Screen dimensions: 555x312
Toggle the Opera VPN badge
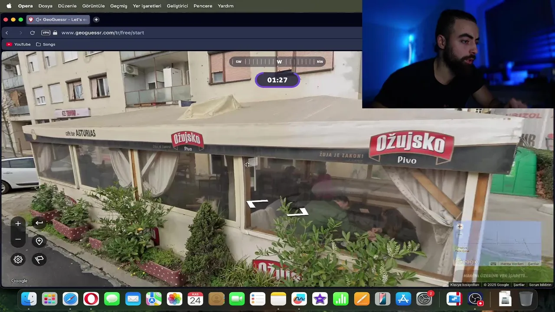46,32
